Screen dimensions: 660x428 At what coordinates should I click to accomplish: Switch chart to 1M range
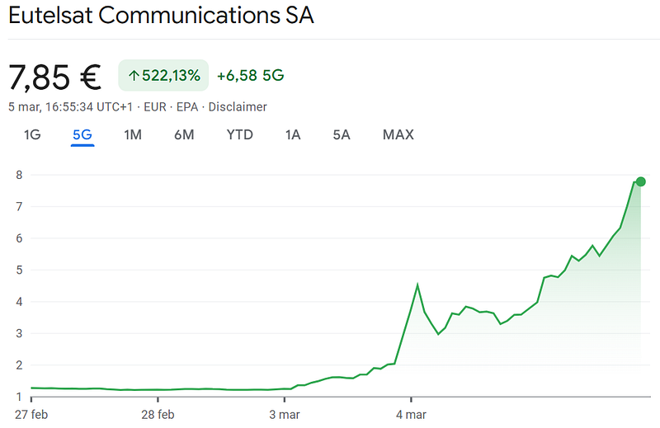pyautogui.click(x=133, y=134)
